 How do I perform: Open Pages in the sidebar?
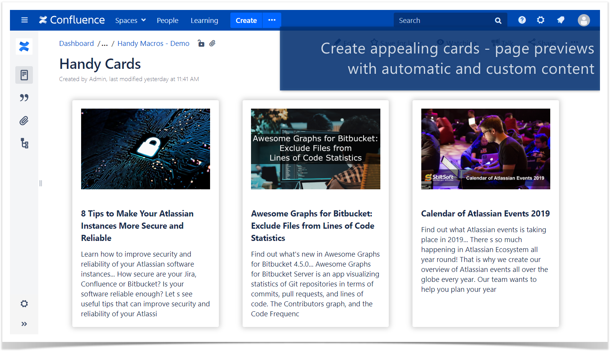coord(24,75)
